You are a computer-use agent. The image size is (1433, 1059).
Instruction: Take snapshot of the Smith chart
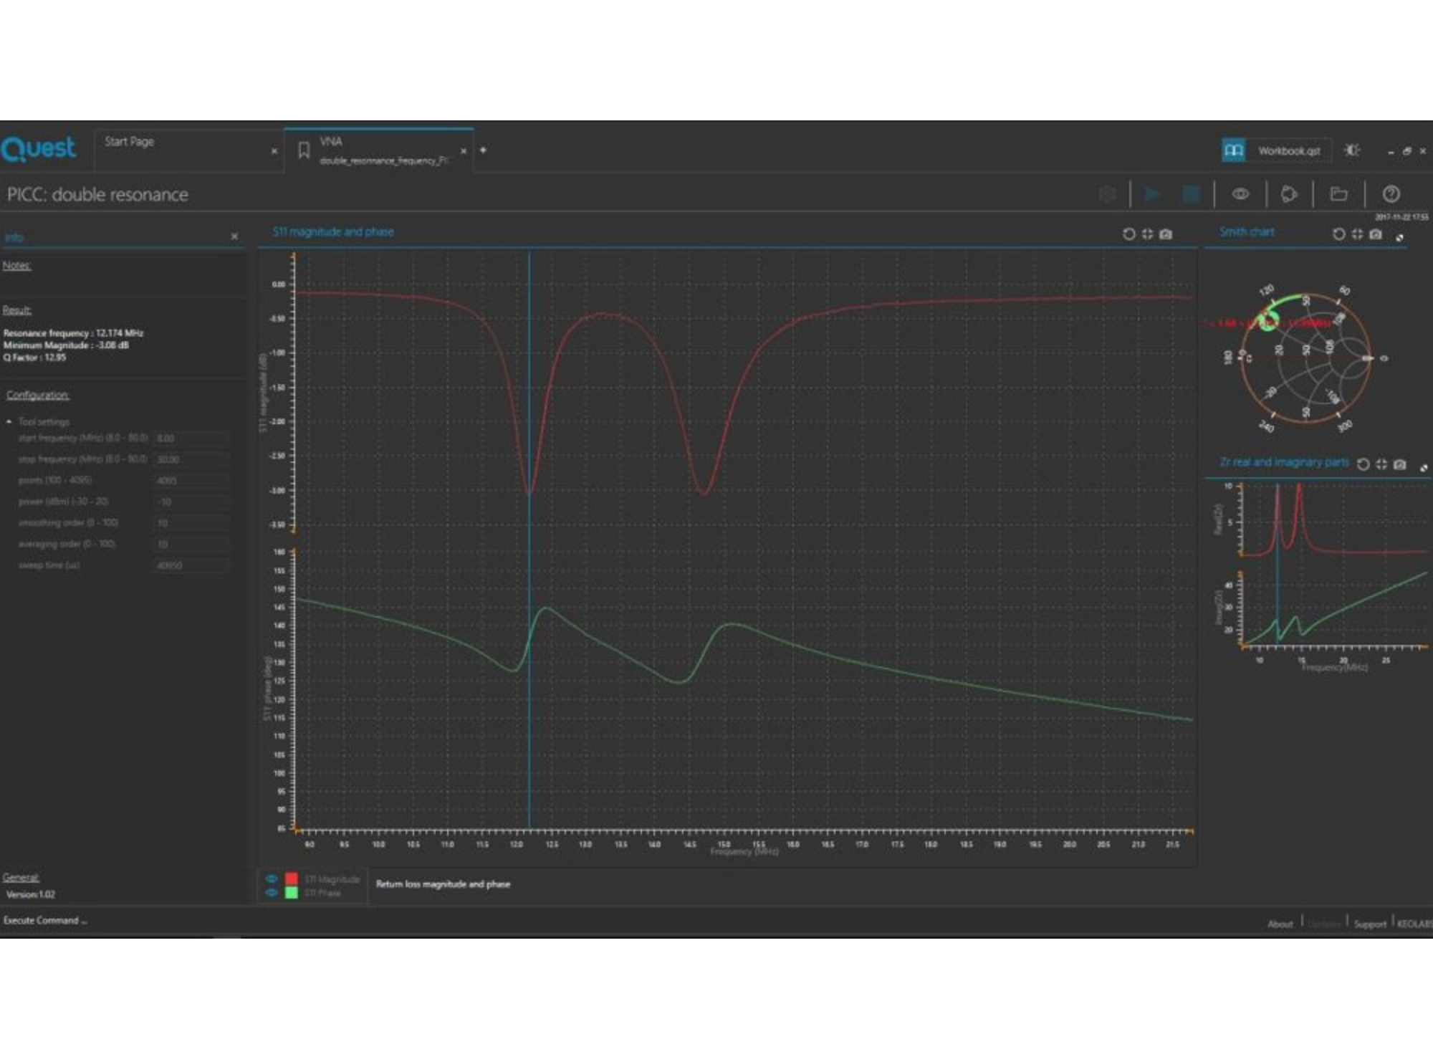point(1376,234)
